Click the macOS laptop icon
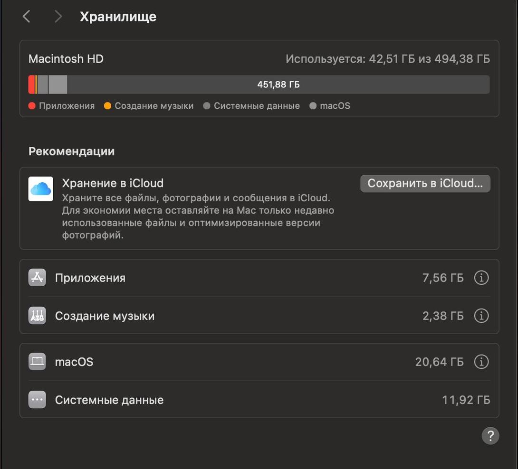518x469 pixels. (37, 362)
